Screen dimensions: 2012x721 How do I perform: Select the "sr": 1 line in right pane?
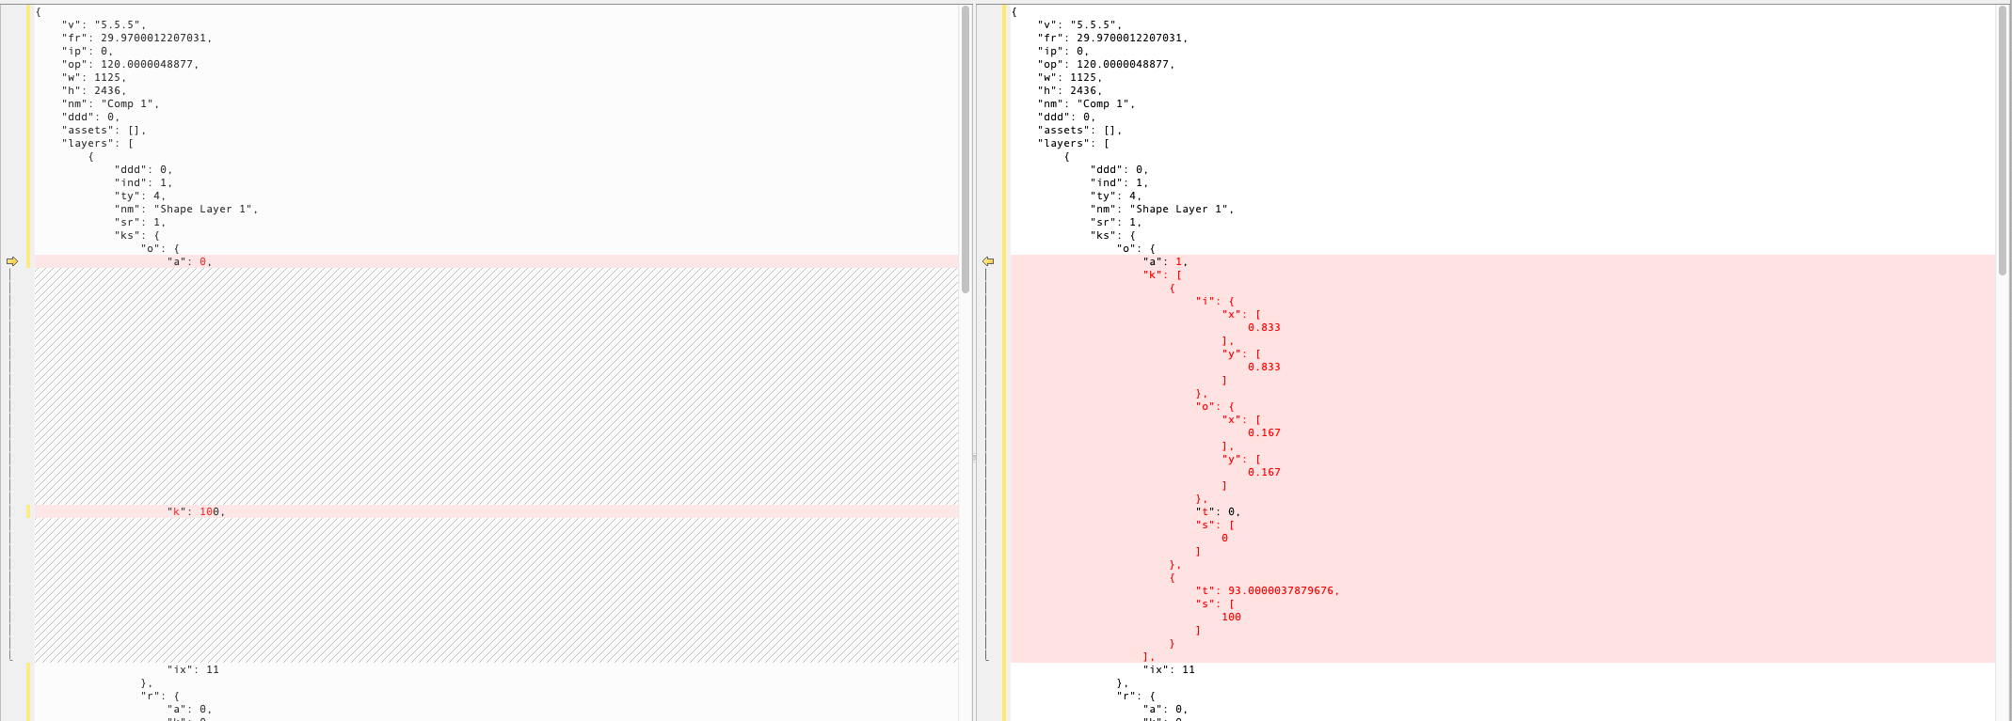pos(1117,222)
